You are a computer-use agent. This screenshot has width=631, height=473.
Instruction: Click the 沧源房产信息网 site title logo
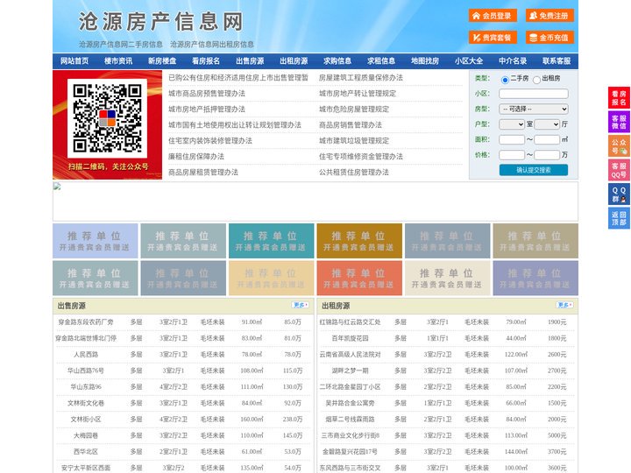click(161, 21)
